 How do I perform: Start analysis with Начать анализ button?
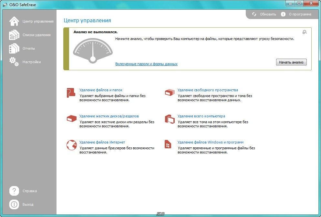tap(291, 62)
